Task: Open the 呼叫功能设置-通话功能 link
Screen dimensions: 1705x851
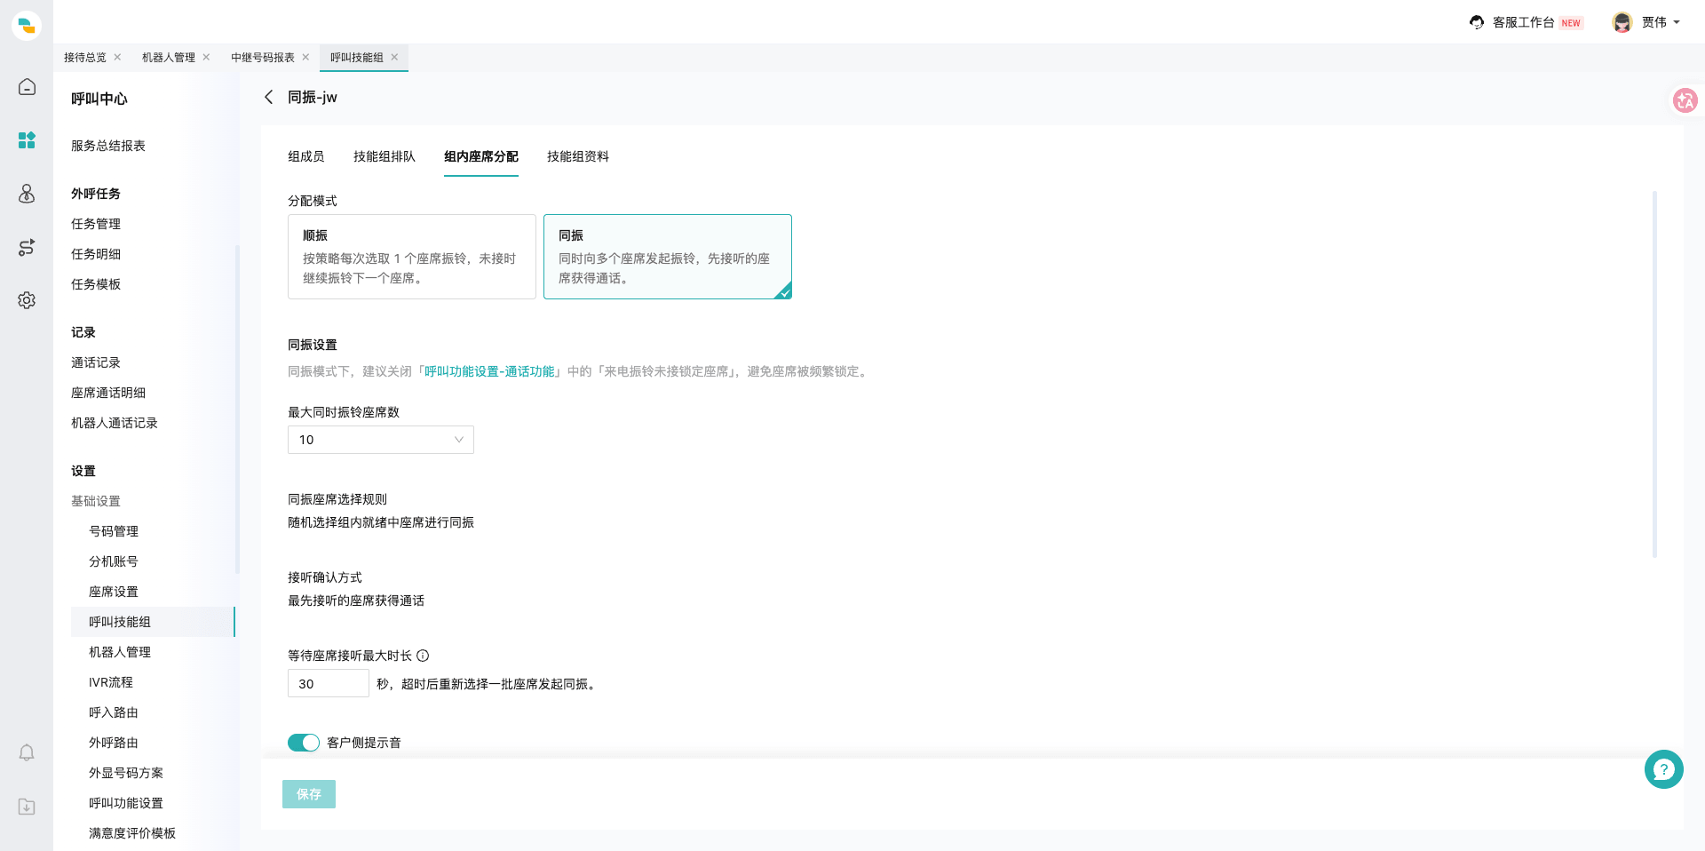Action: (489, 371)
